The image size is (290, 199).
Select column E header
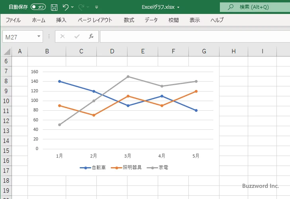[x=143, y=51]
